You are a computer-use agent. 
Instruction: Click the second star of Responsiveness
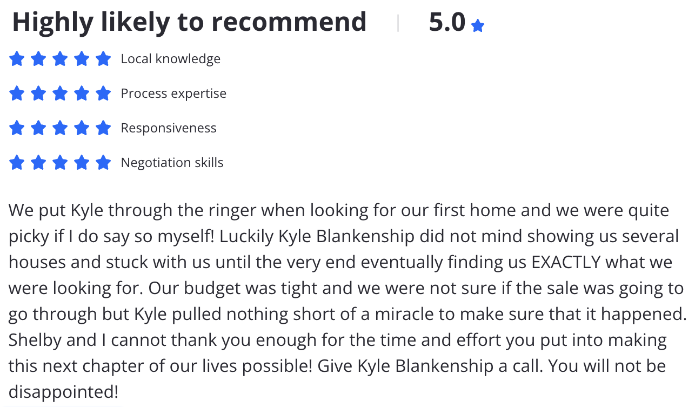click(x=38, y=128)
